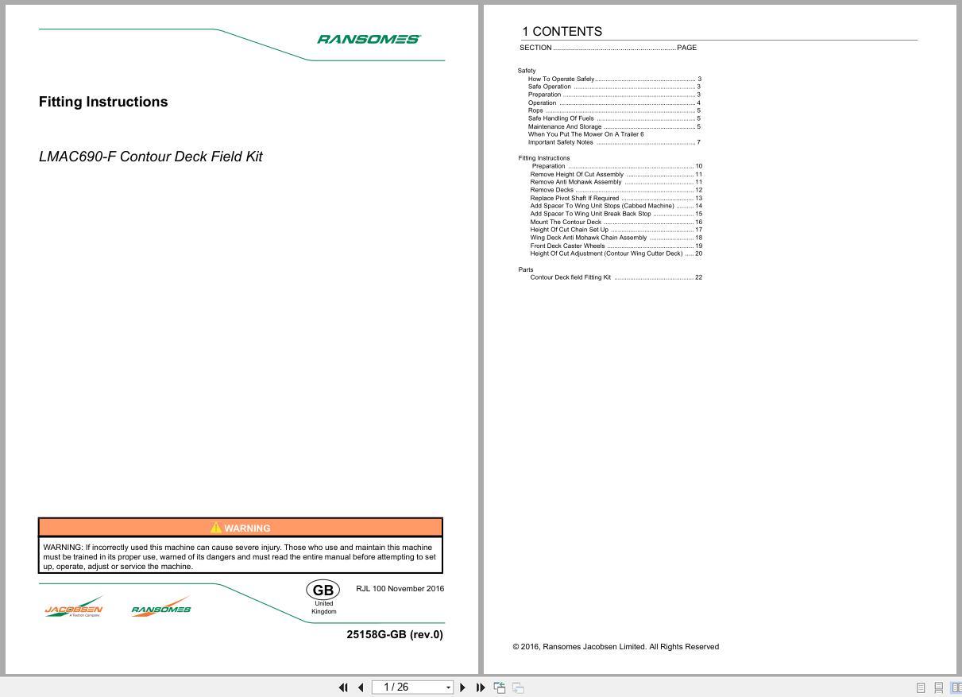Open 'Safe Operation' contents entry

614,87
